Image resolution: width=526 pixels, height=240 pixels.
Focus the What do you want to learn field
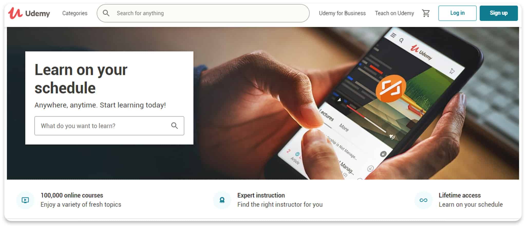(109, 126)
